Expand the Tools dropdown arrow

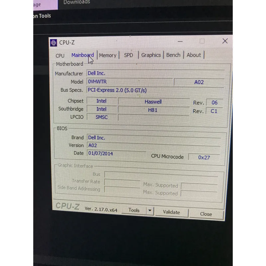pyautogui.click(x=150, y=210)
